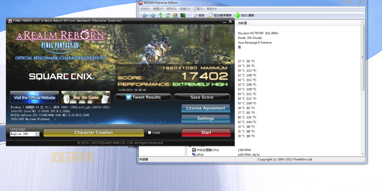
Task: Click the back arrow in AIDA64 toolbar
Action: coord(145,15)
